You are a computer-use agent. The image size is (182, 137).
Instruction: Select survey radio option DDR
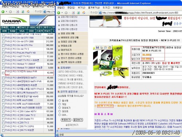pos(60,115)
